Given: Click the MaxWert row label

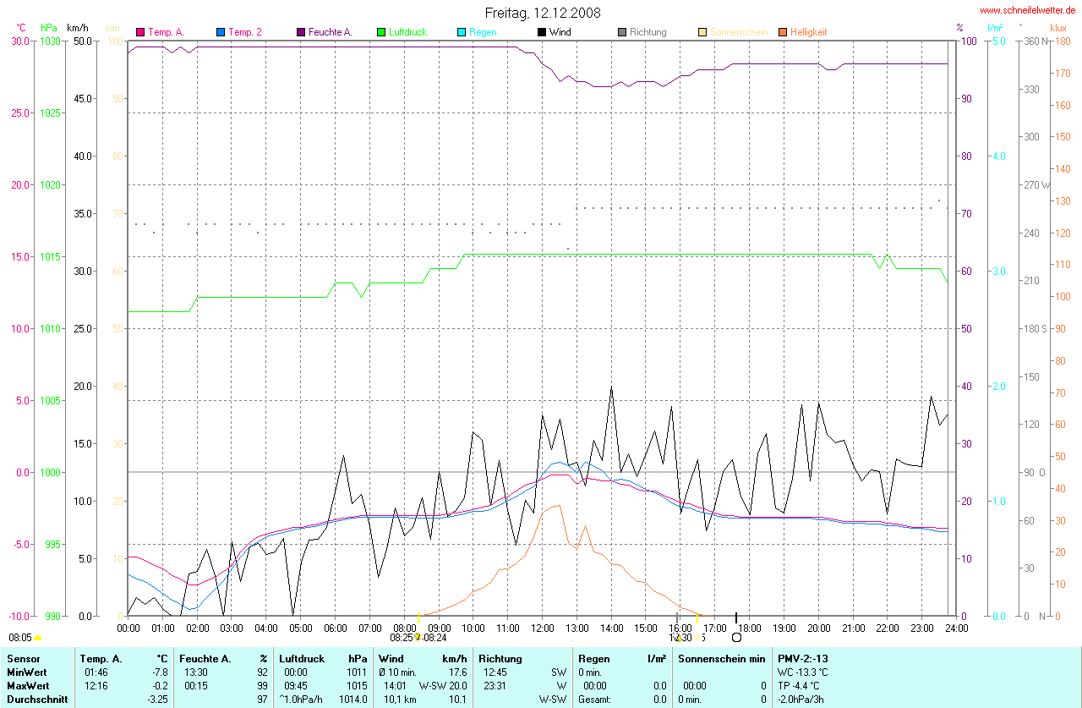Looking at the screenshot, I should coord(30,686).
